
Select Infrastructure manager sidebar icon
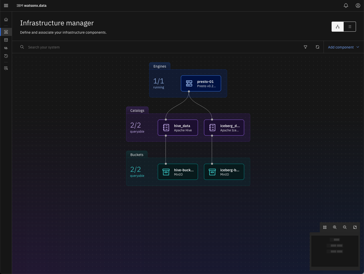[6, 32]
